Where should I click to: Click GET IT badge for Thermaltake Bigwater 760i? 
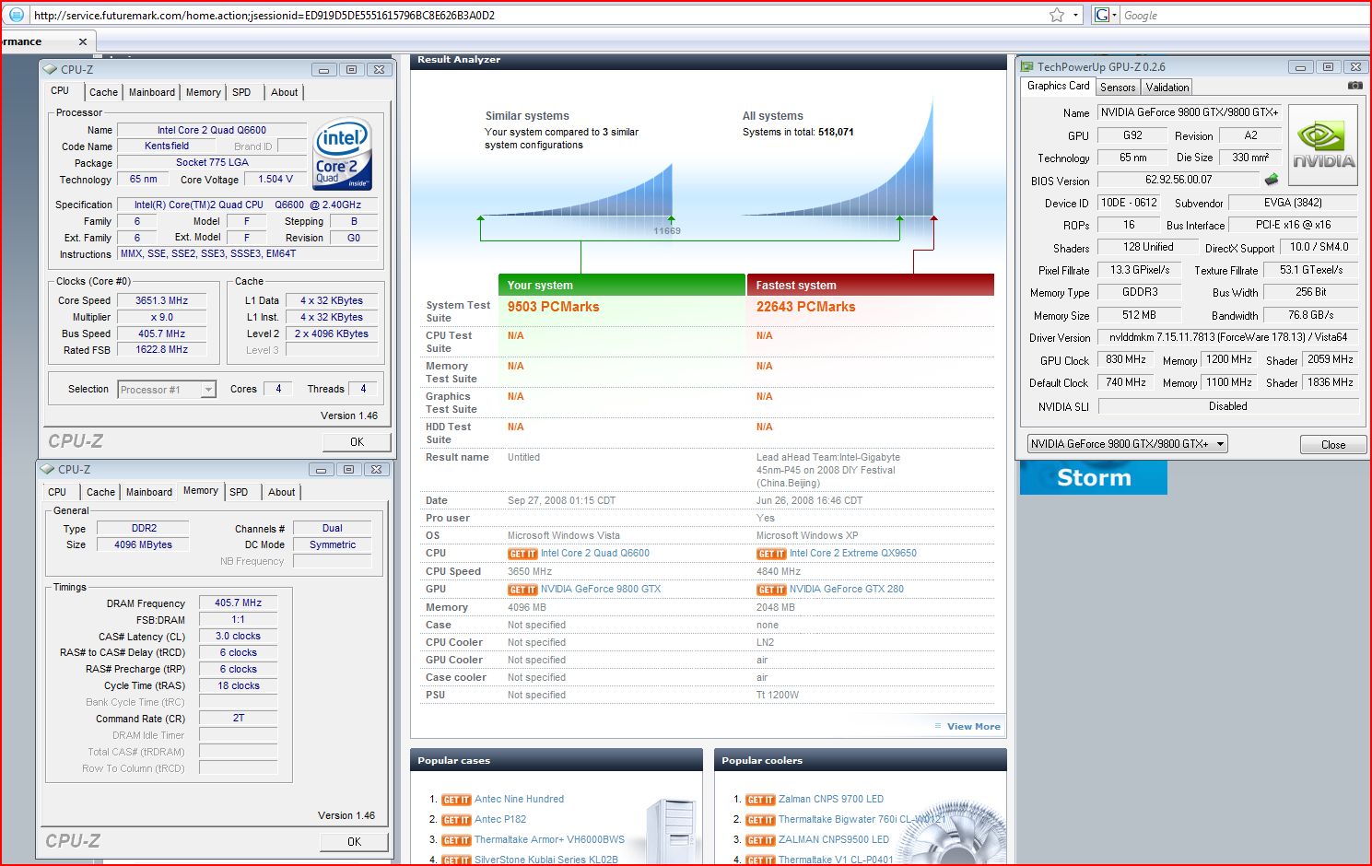point(760,820)
